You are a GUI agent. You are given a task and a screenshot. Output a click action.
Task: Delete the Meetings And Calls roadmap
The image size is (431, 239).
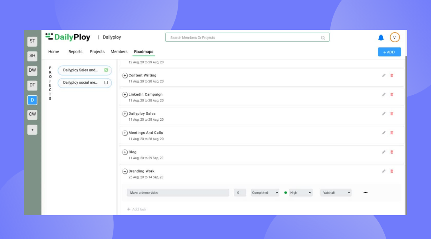coord(392,133)
